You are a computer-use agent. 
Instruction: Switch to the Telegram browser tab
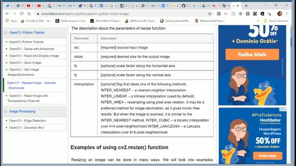pyautogui.click(x=165, y=6)
